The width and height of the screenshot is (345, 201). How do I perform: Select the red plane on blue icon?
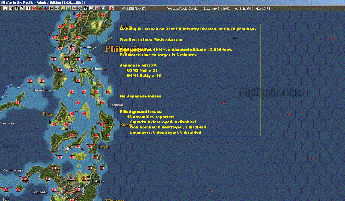(x=46, y=8)
